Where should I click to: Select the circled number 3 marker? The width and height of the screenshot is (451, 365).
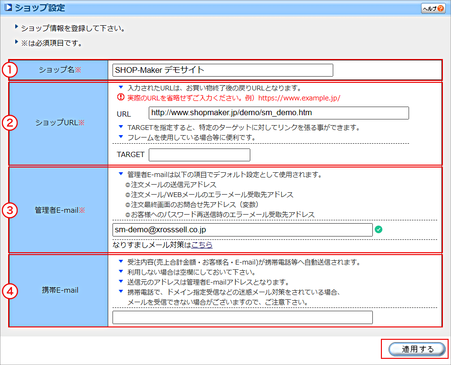(10, 210)
